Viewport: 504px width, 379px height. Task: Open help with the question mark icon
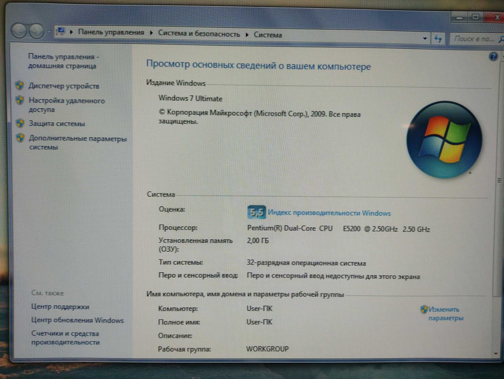click(x=493, y=56)
